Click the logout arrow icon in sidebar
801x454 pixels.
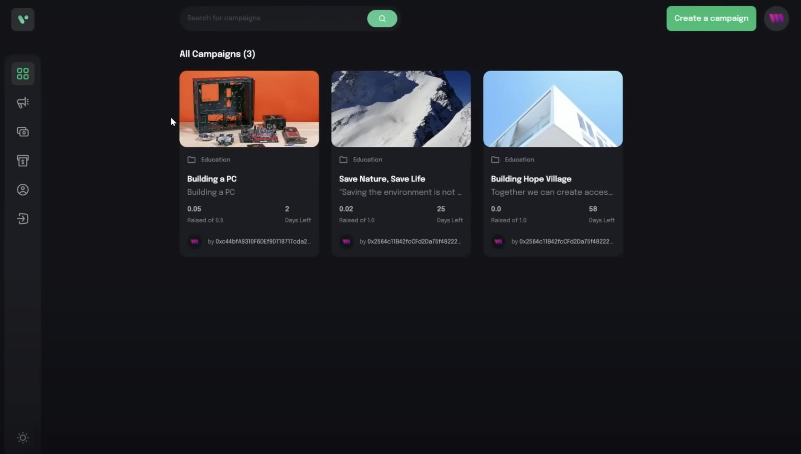pyautogui.click(x=22, y=219)
